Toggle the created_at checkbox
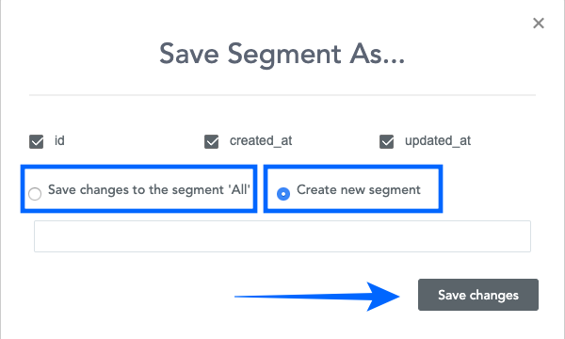The width and height of the screenshot is (565, 339). [x=212, y=141]
